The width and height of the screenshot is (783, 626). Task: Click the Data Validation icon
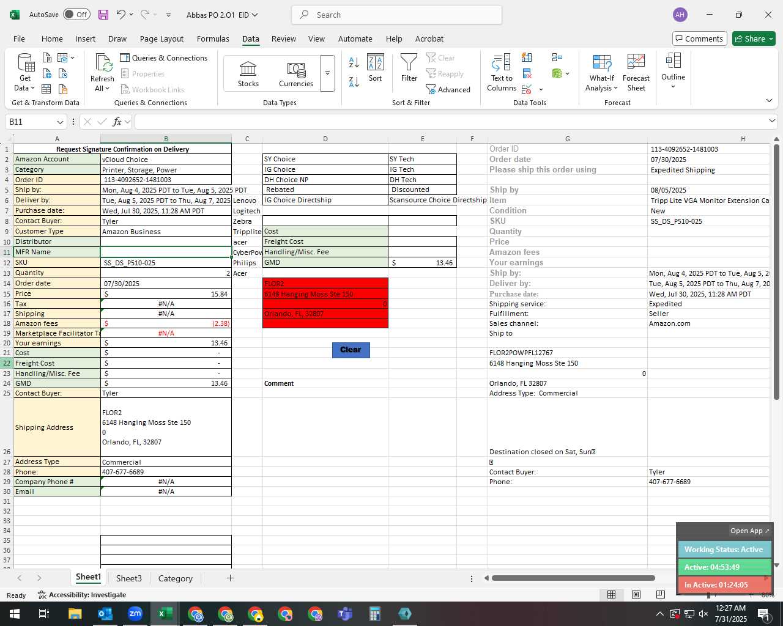coord(527,90)
